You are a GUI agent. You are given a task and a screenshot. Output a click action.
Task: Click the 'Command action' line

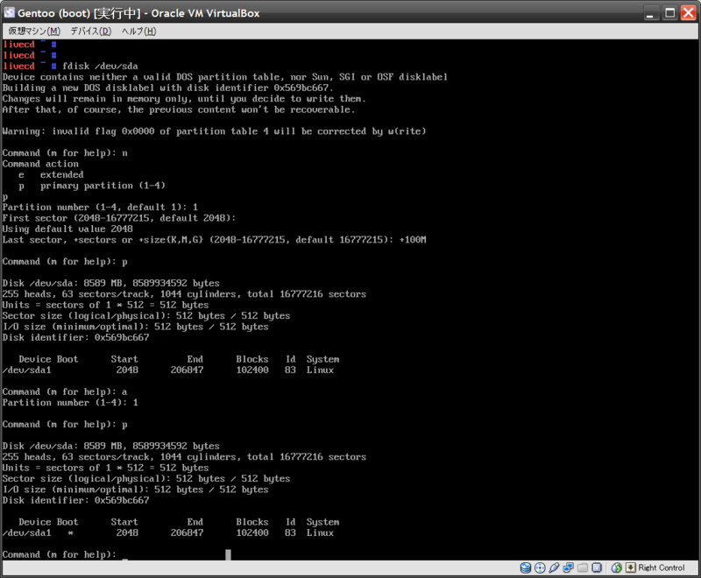click(40, 164)
